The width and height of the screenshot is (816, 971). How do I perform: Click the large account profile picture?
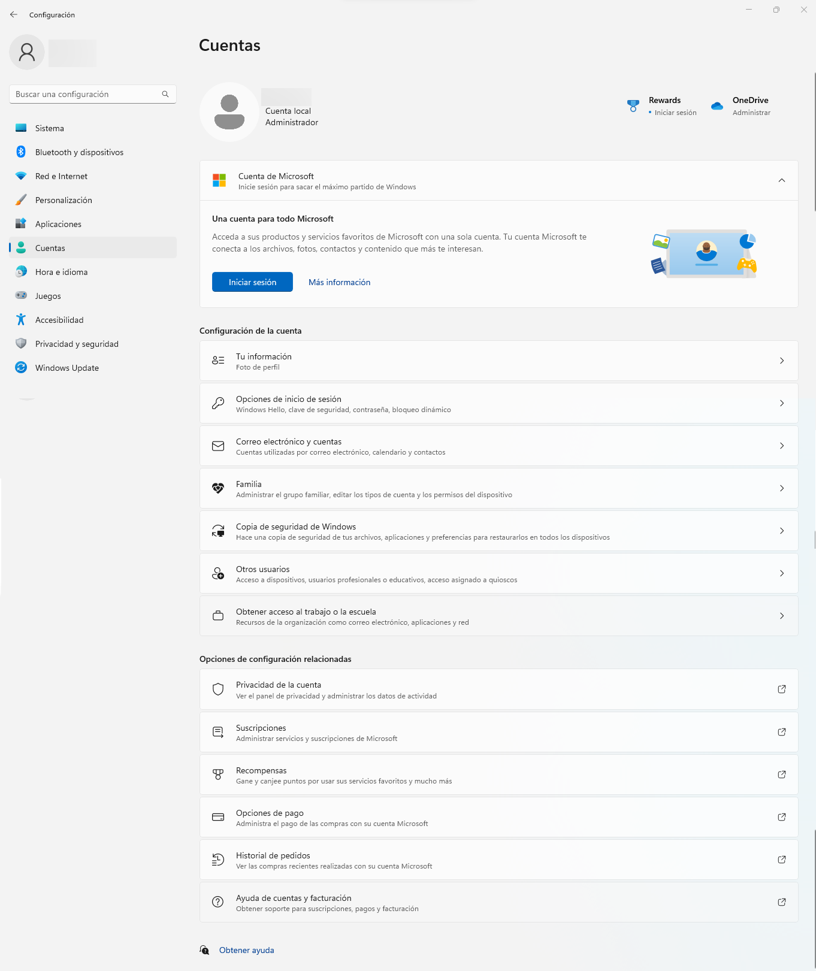coord(229,112)
